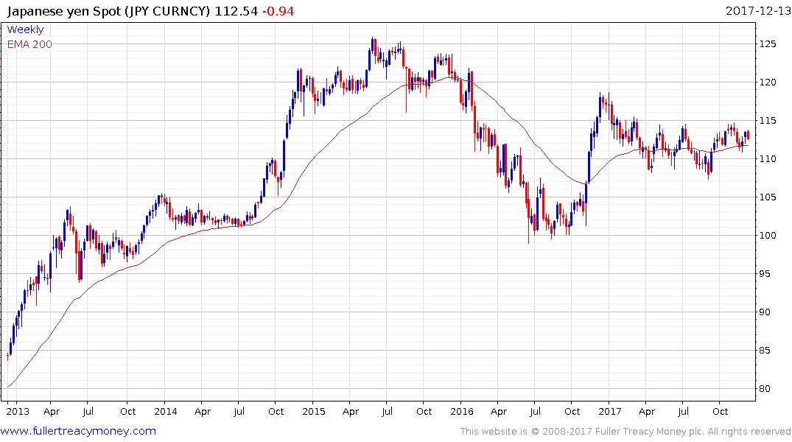
Task: Click the 85 price axis label
Action: tap(765, 351)
